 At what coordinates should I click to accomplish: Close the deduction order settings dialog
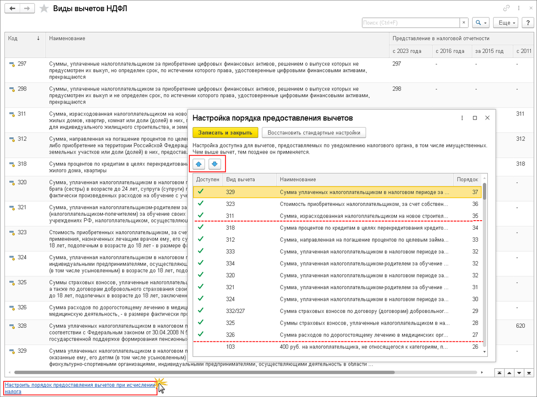pos(487,118)
